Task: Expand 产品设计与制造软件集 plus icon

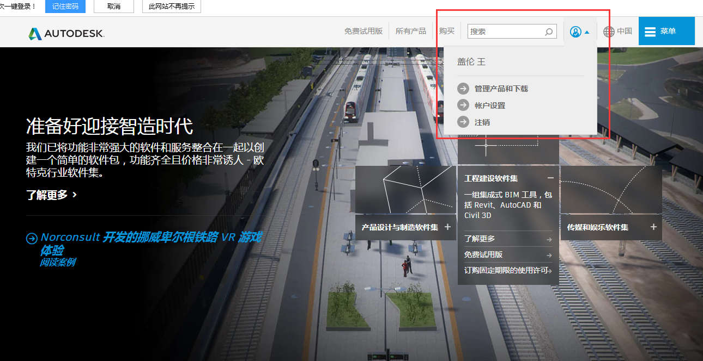Action: pyautogui.click(x=447, y=227)
